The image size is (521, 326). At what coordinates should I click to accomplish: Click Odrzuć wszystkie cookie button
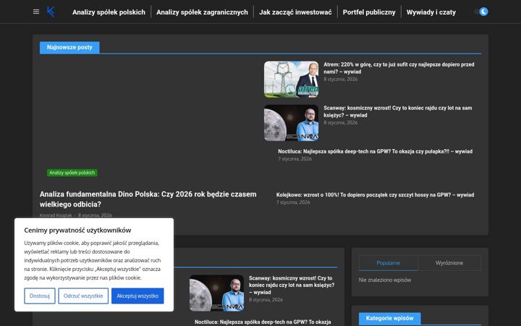pos(83,296)
